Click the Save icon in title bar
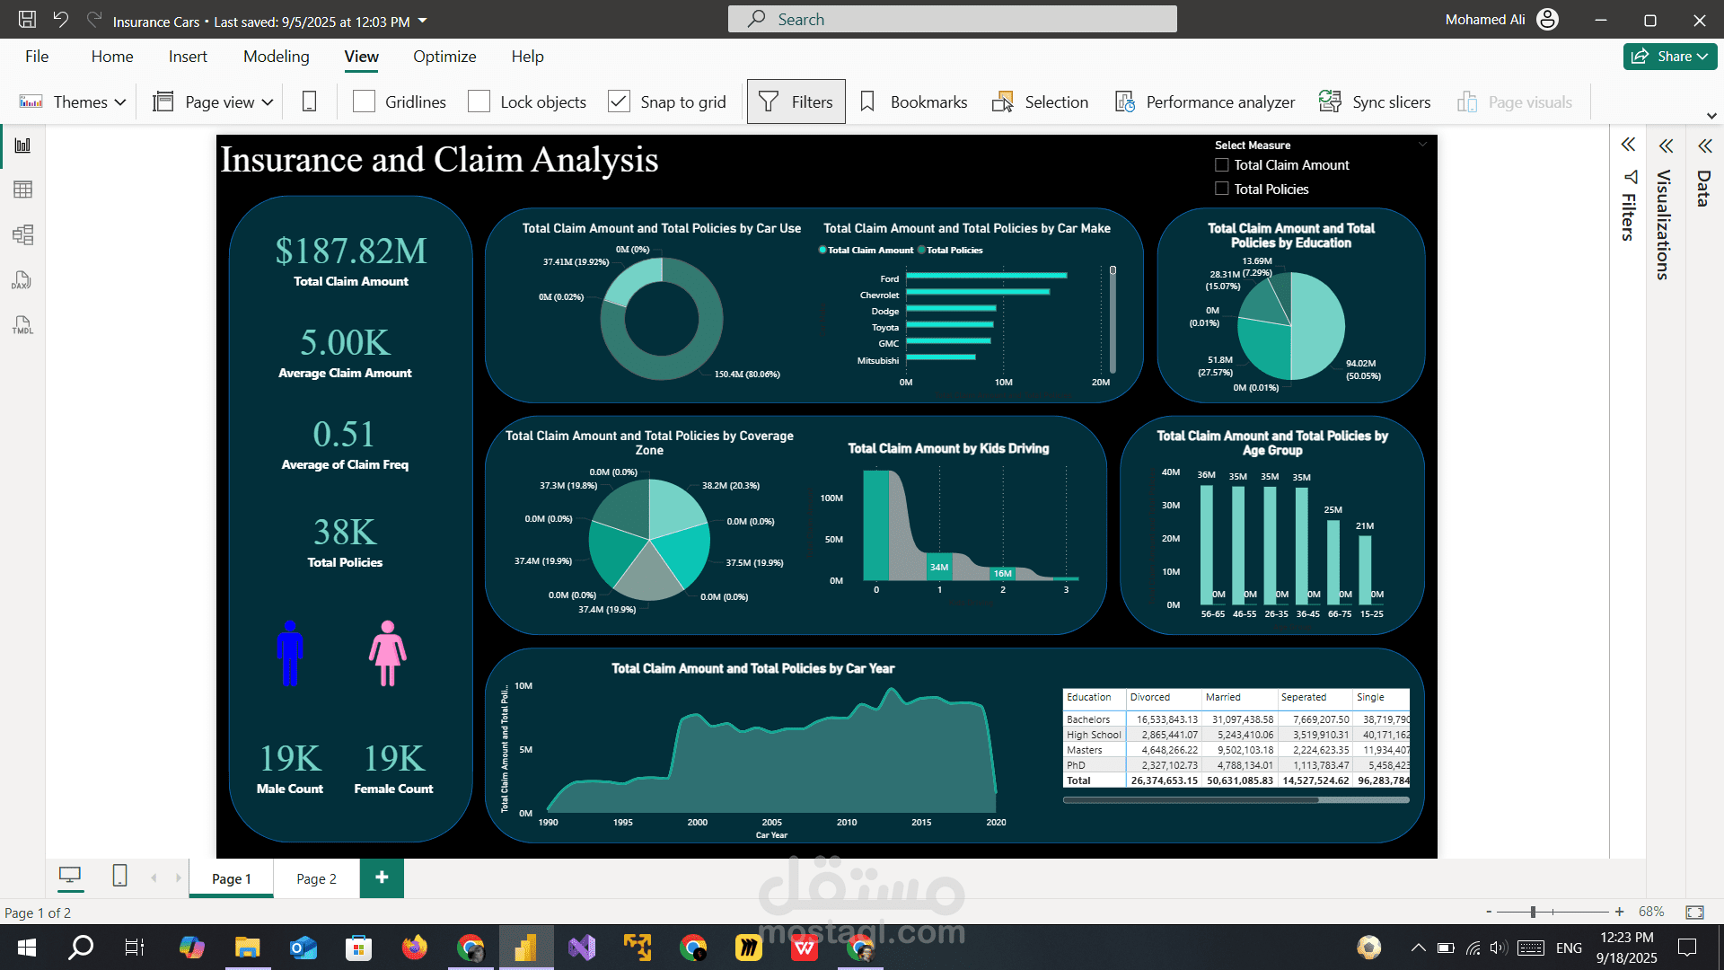Viewport: 1724px width, 970px height. tap(27, 20)
